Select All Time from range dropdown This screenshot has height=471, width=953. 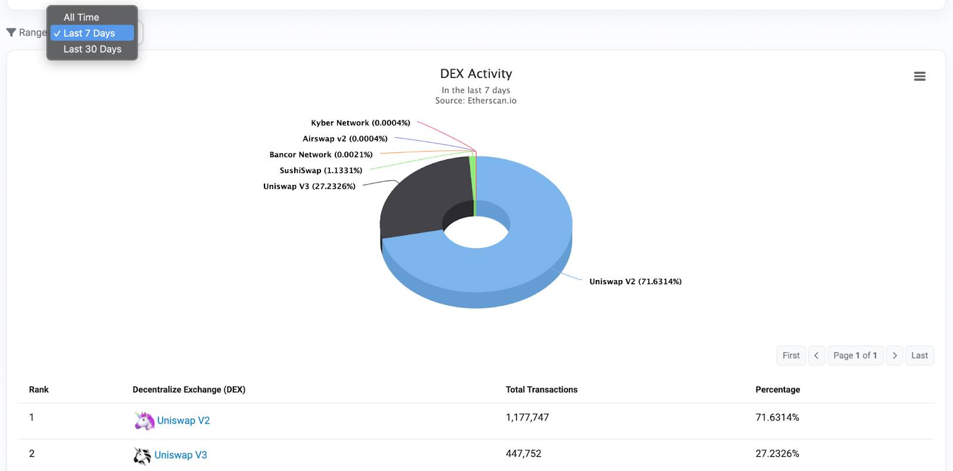pyautogui.click(x=92, y=17)
